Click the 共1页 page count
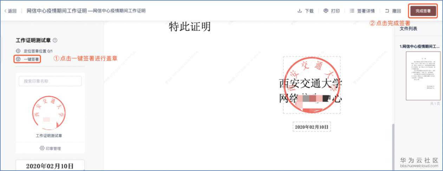 coord(435,104)
